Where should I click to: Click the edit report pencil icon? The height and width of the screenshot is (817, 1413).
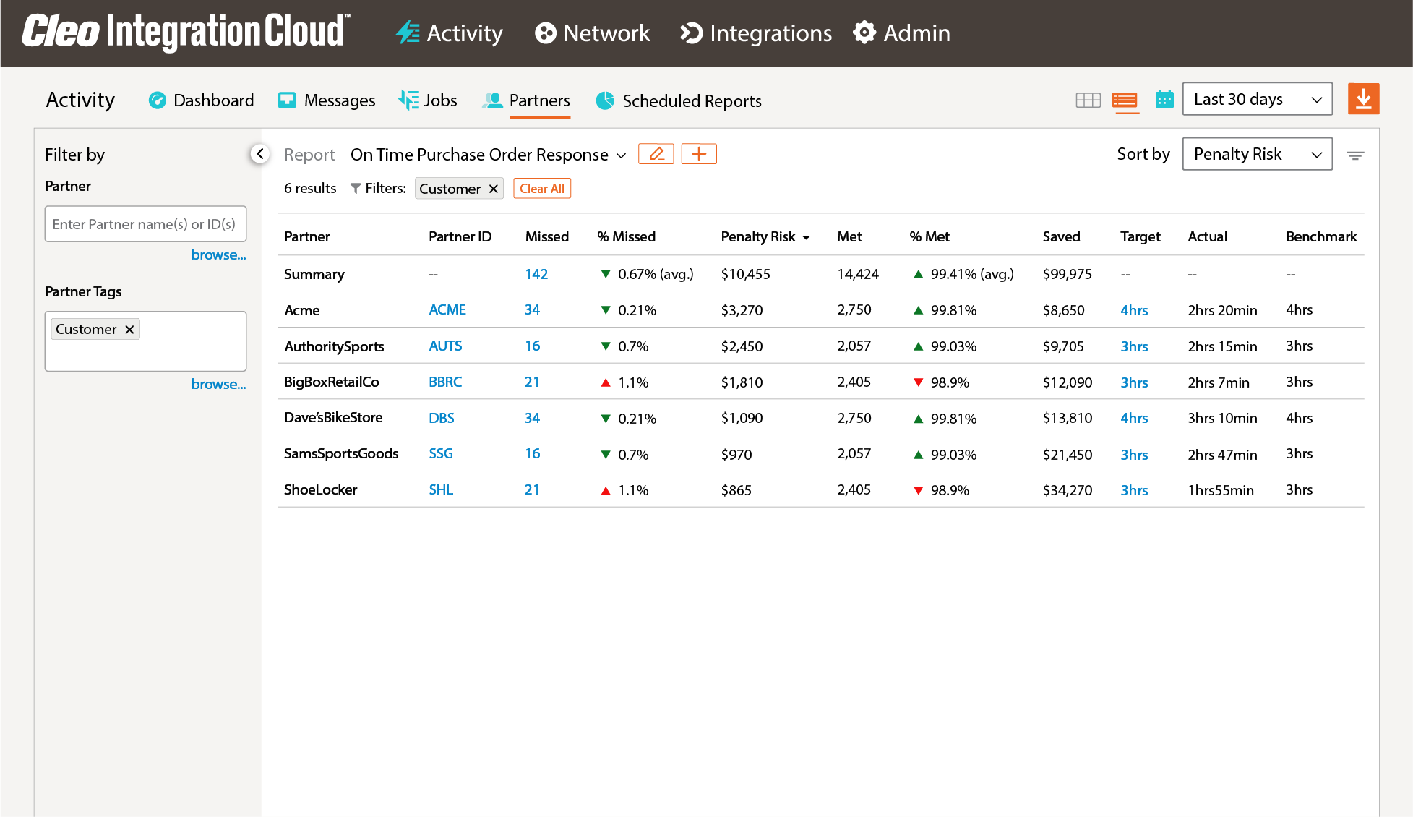656,154
